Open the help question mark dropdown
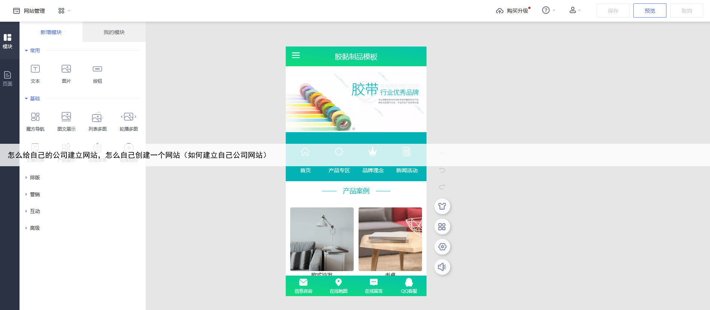710x310 pixels. coord(548,10)
